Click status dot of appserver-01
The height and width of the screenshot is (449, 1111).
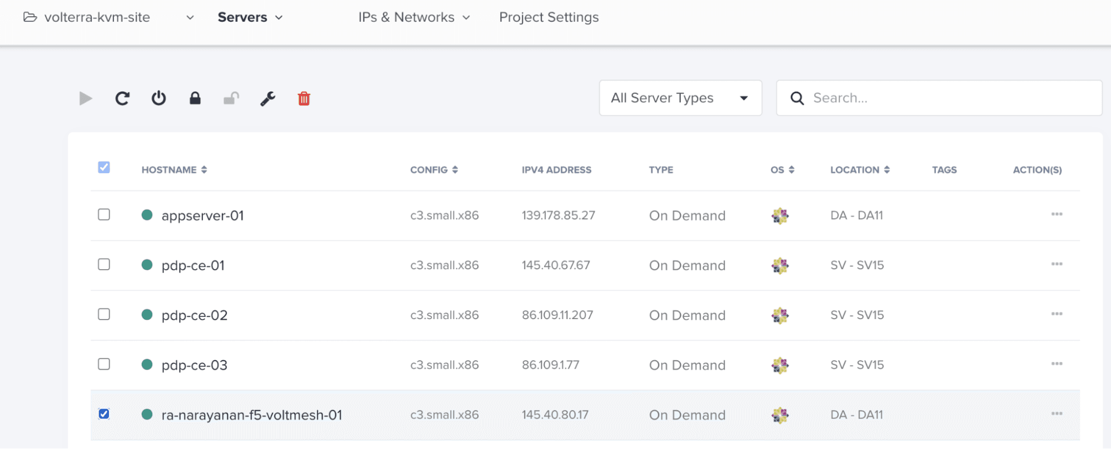pyautogui.click(x=147, y=215)
